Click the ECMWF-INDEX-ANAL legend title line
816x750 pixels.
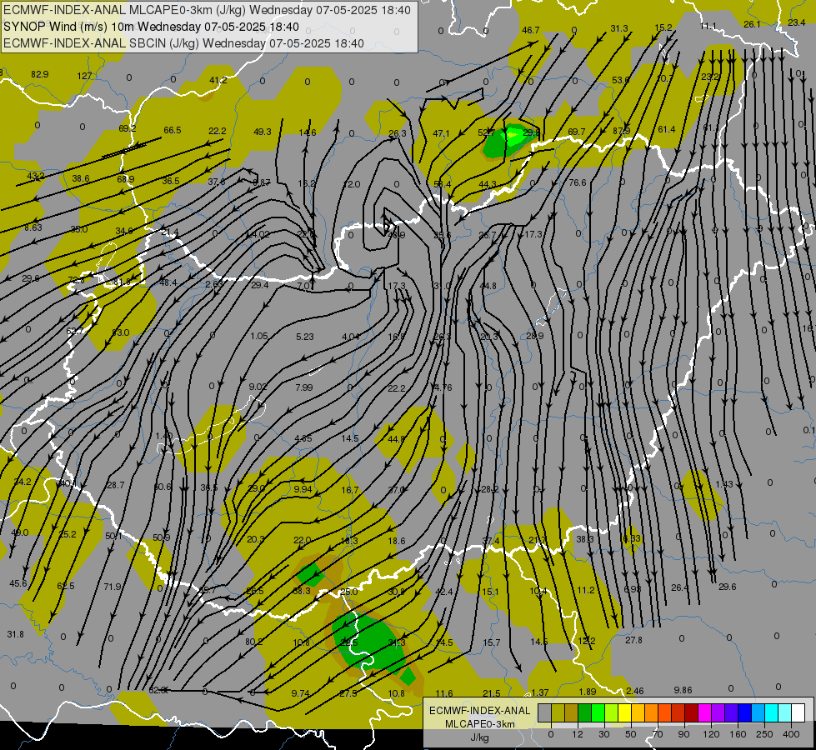(479, 711)
